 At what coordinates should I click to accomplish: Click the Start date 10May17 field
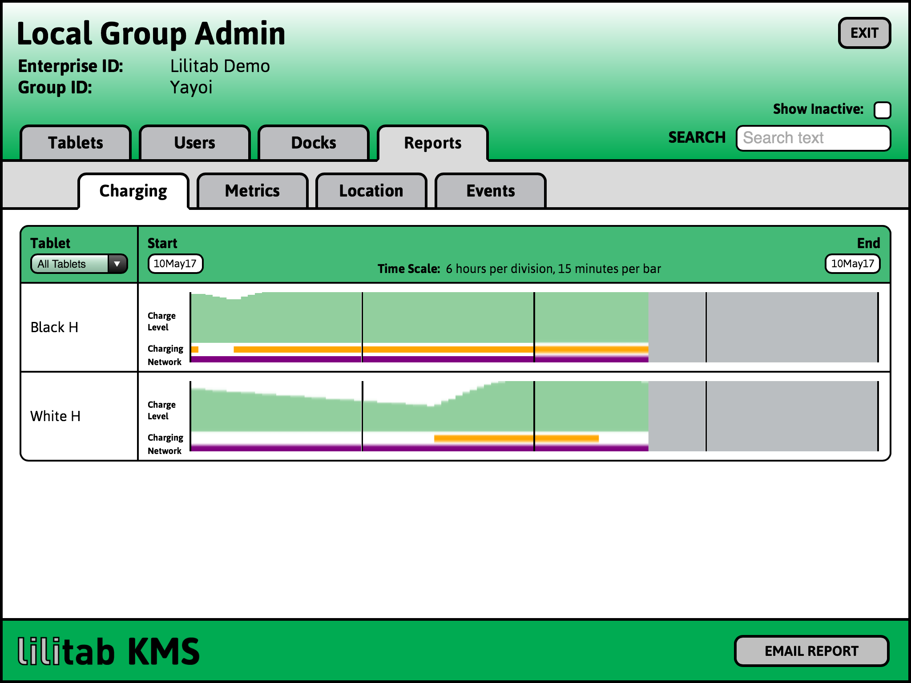(x=175, y=264)
